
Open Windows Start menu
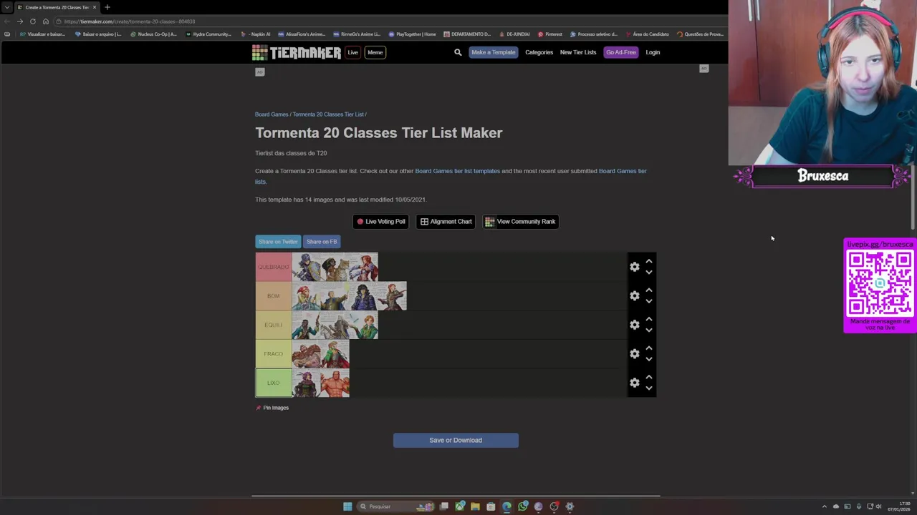tap(347, 506)
